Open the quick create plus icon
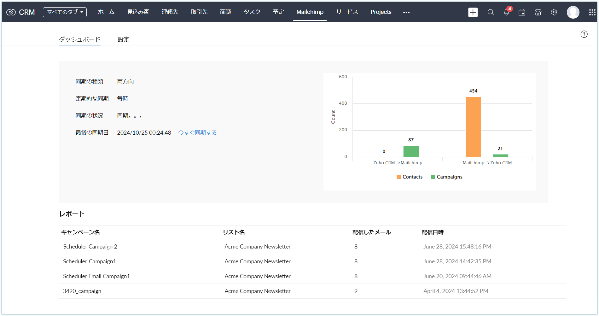 pyautogui.click(x=473, y=12)
